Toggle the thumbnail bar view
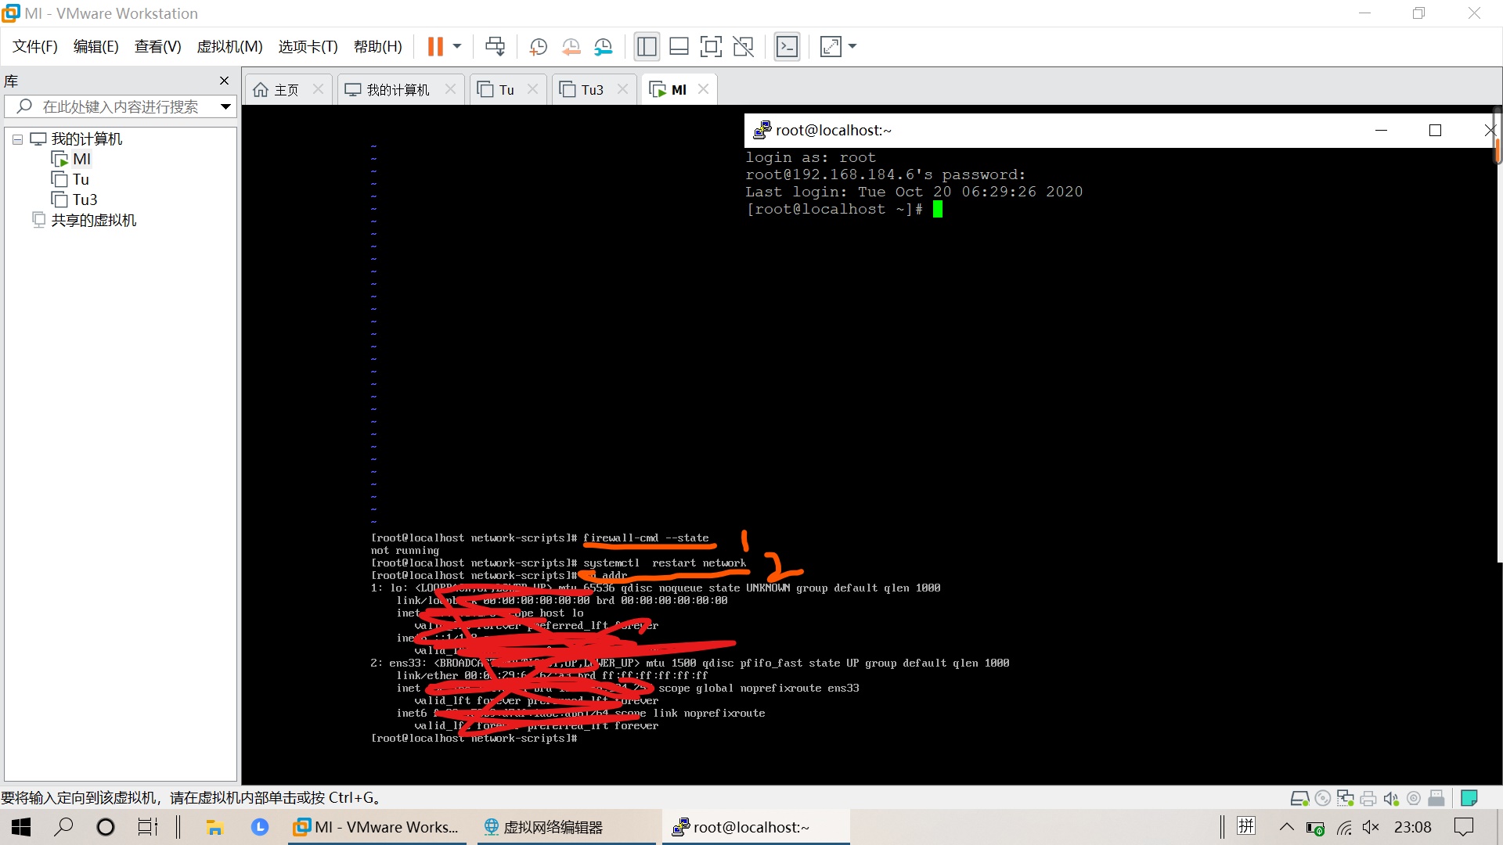Image resolution: width=1503 pixels, height=845 pixels. point(679,47)
